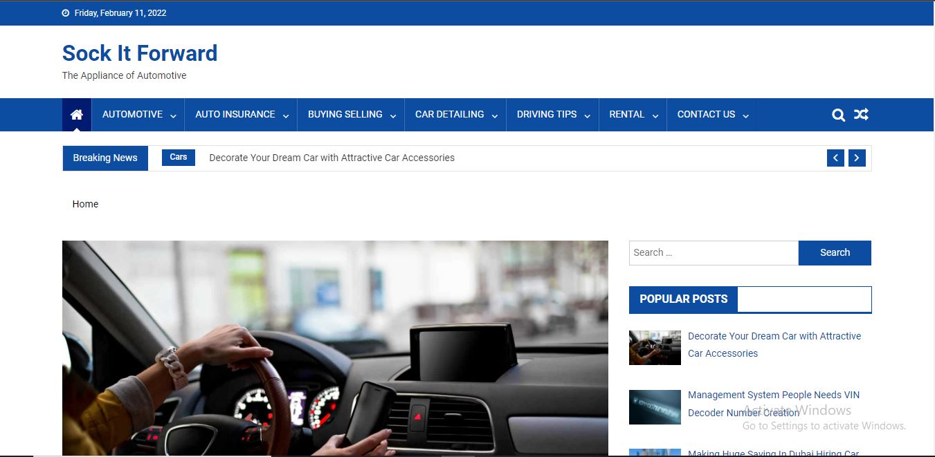Click the shuffle random post icon
This screenshot has width=935, height=457.
[861, 115]
